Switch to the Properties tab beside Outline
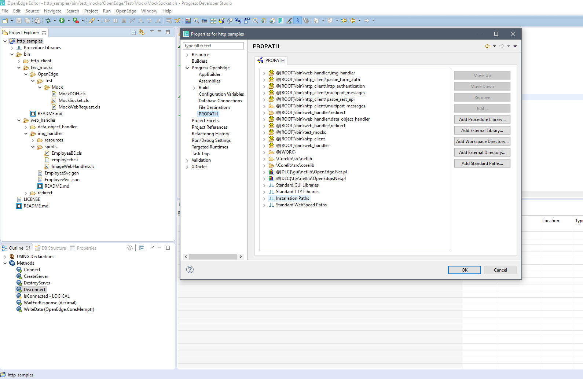 coord(83,248)
